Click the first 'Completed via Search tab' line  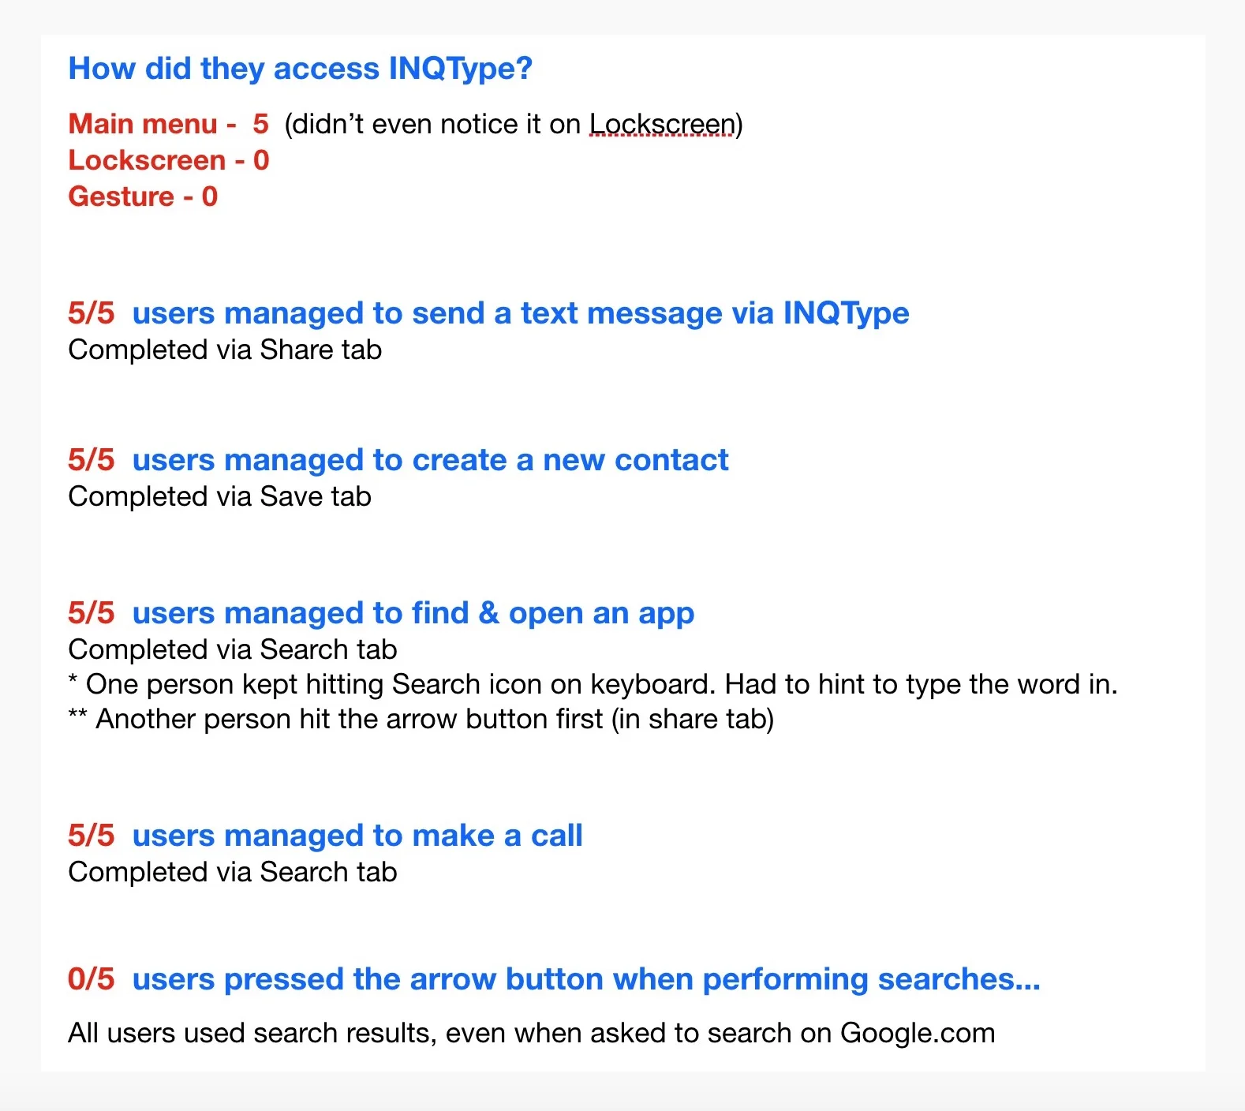coord(233,649)
